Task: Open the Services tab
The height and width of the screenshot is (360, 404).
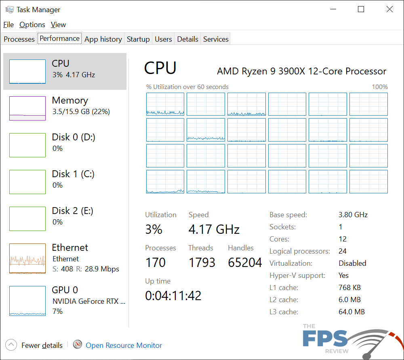Action: (216, 39)
